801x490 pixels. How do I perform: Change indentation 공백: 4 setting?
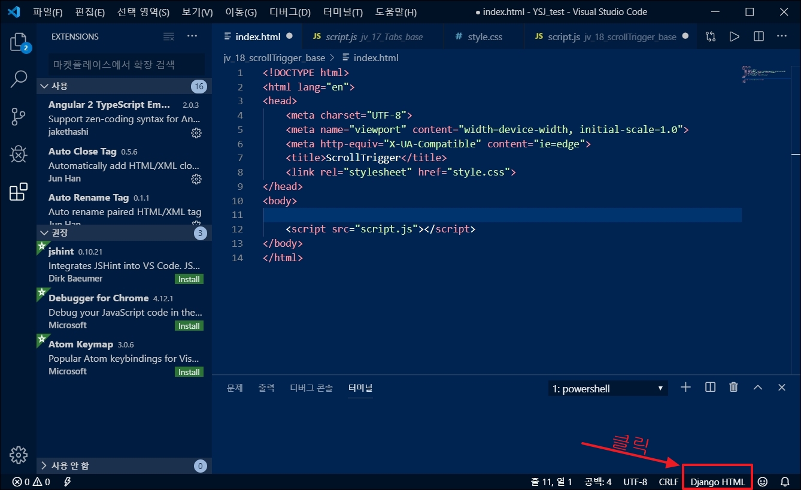598,482
